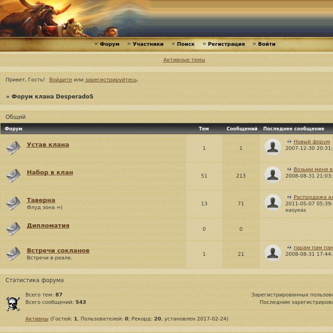This screenshot has width=333, height=333.
Task: Click Всего тем: 87 statistic
Action: tap(44, 295)
